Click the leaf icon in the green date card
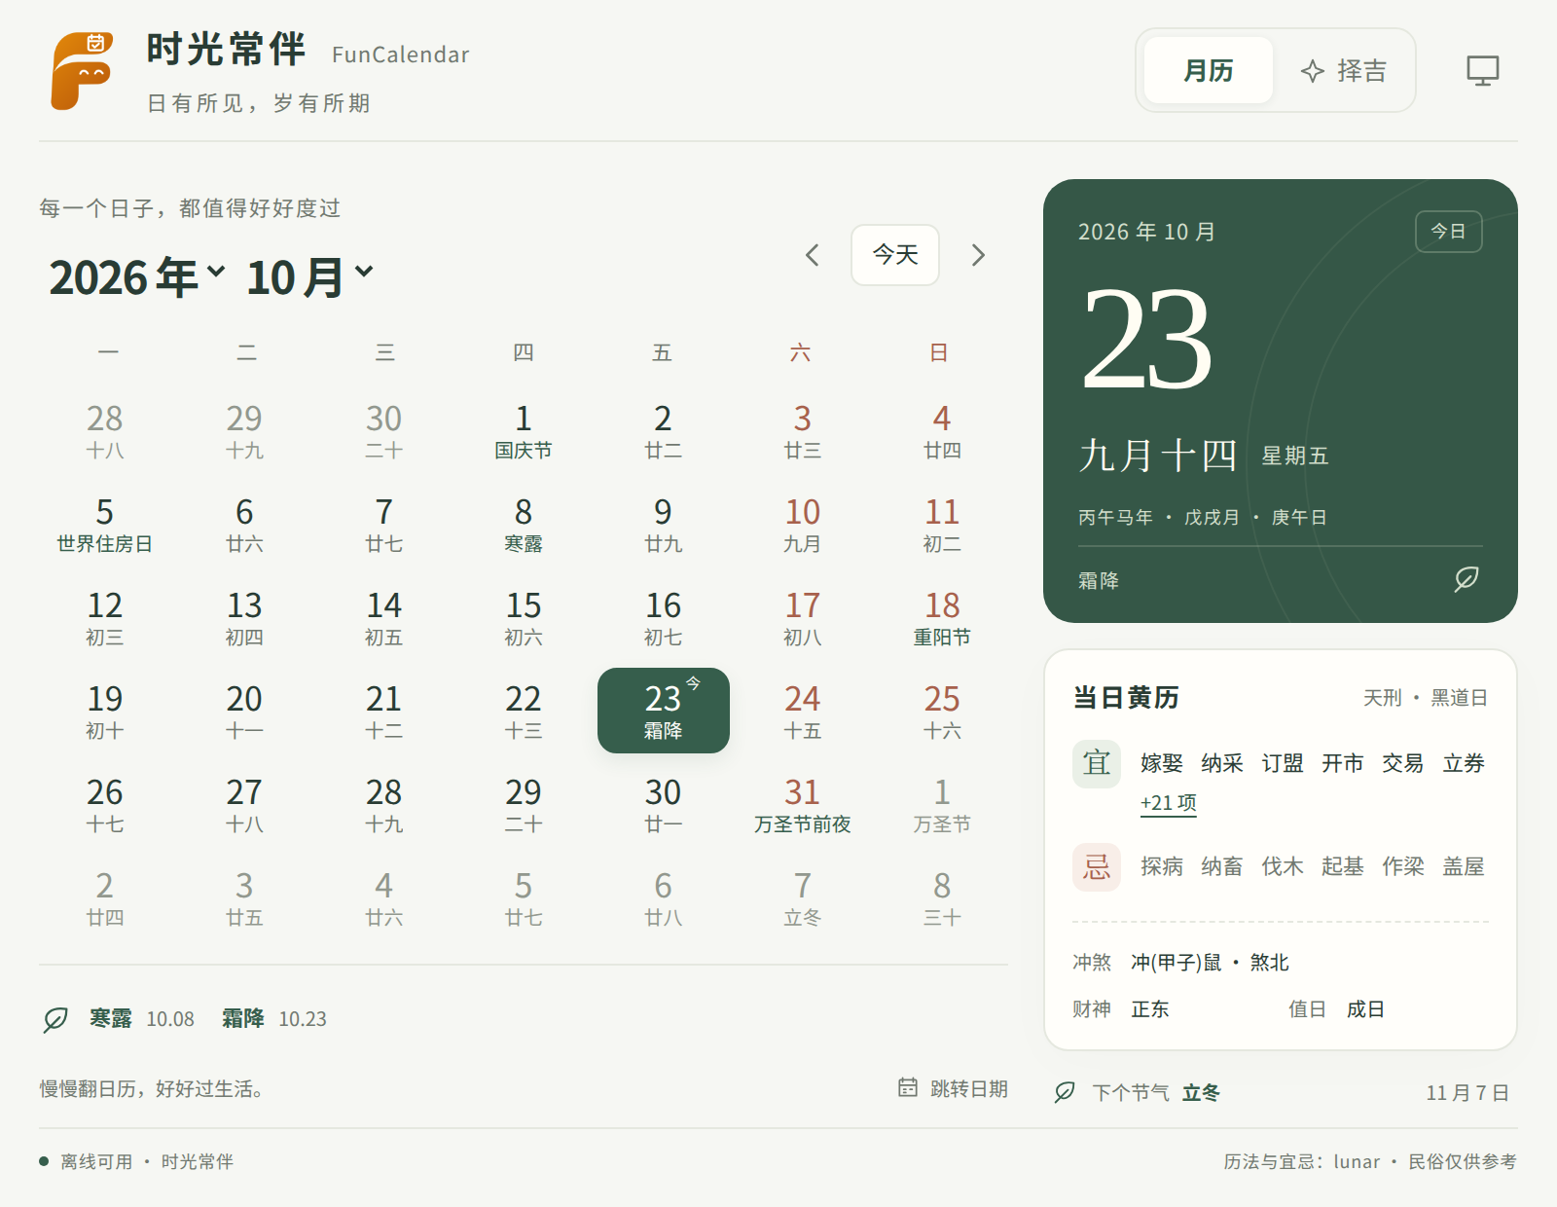 click(x=1466, y=579)
